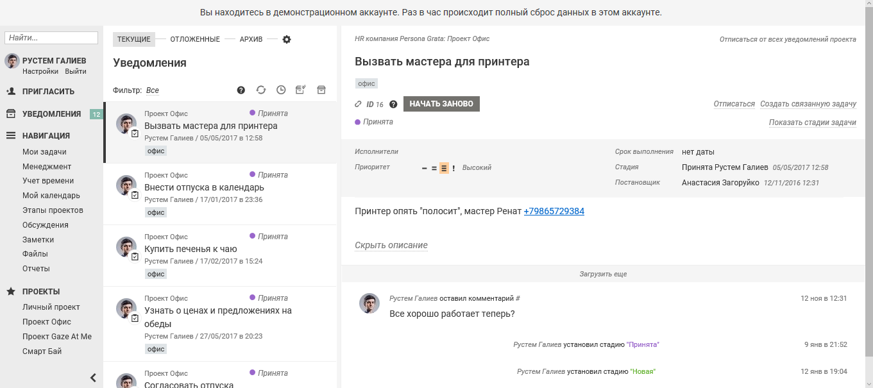Click the refresh notifications icon
This screenshot has height=388, width=873.
[x=261, y=90]
